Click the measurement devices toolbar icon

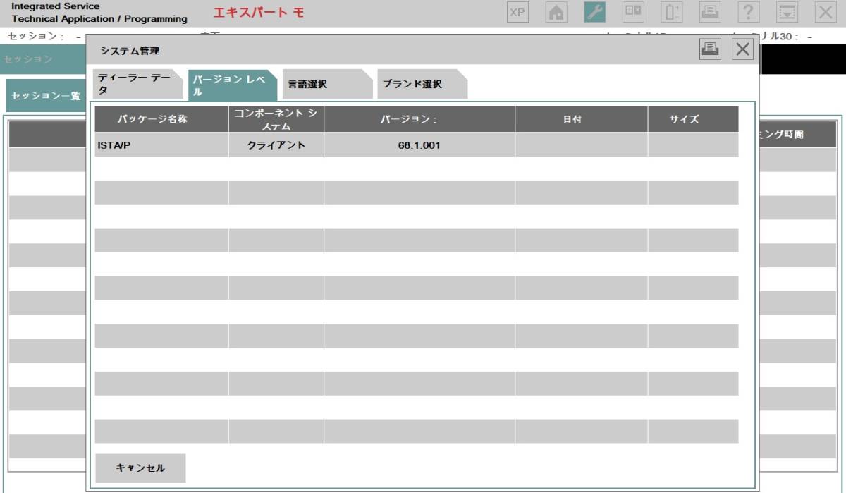click(x=633, y=12)
